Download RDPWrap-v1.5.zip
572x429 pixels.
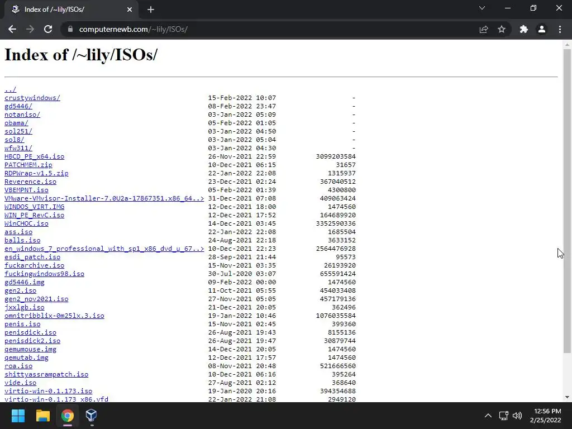pos(36,173)
